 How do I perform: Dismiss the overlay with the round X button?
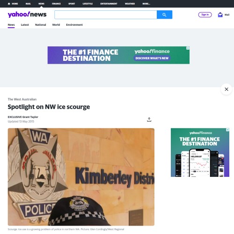[227, 89]
